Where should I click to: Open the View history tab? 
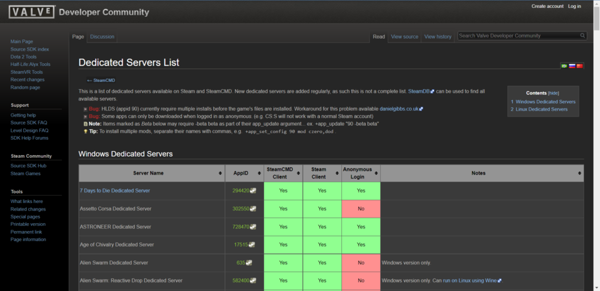438,37
